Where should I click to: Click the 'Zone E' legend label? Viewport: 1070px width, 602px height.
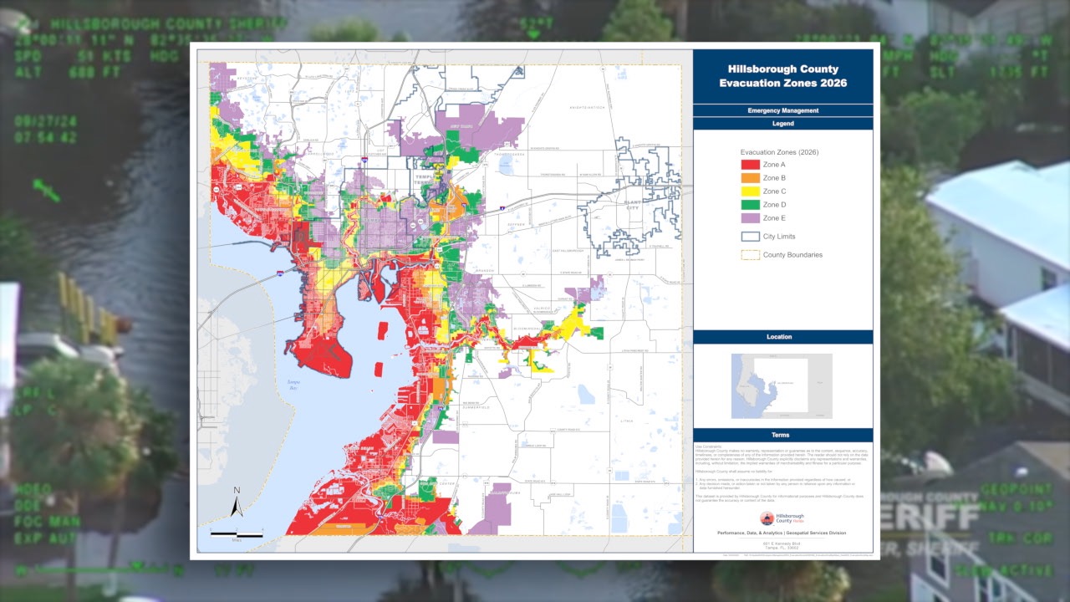coord(774,218)
